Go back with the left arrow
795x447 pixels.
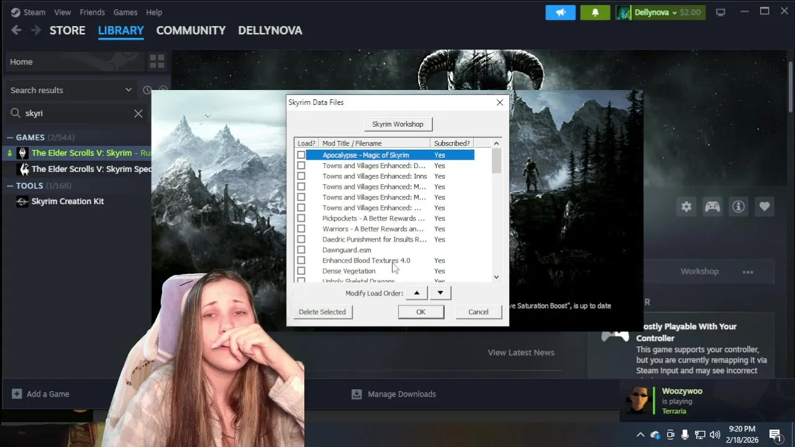[16, 30]
